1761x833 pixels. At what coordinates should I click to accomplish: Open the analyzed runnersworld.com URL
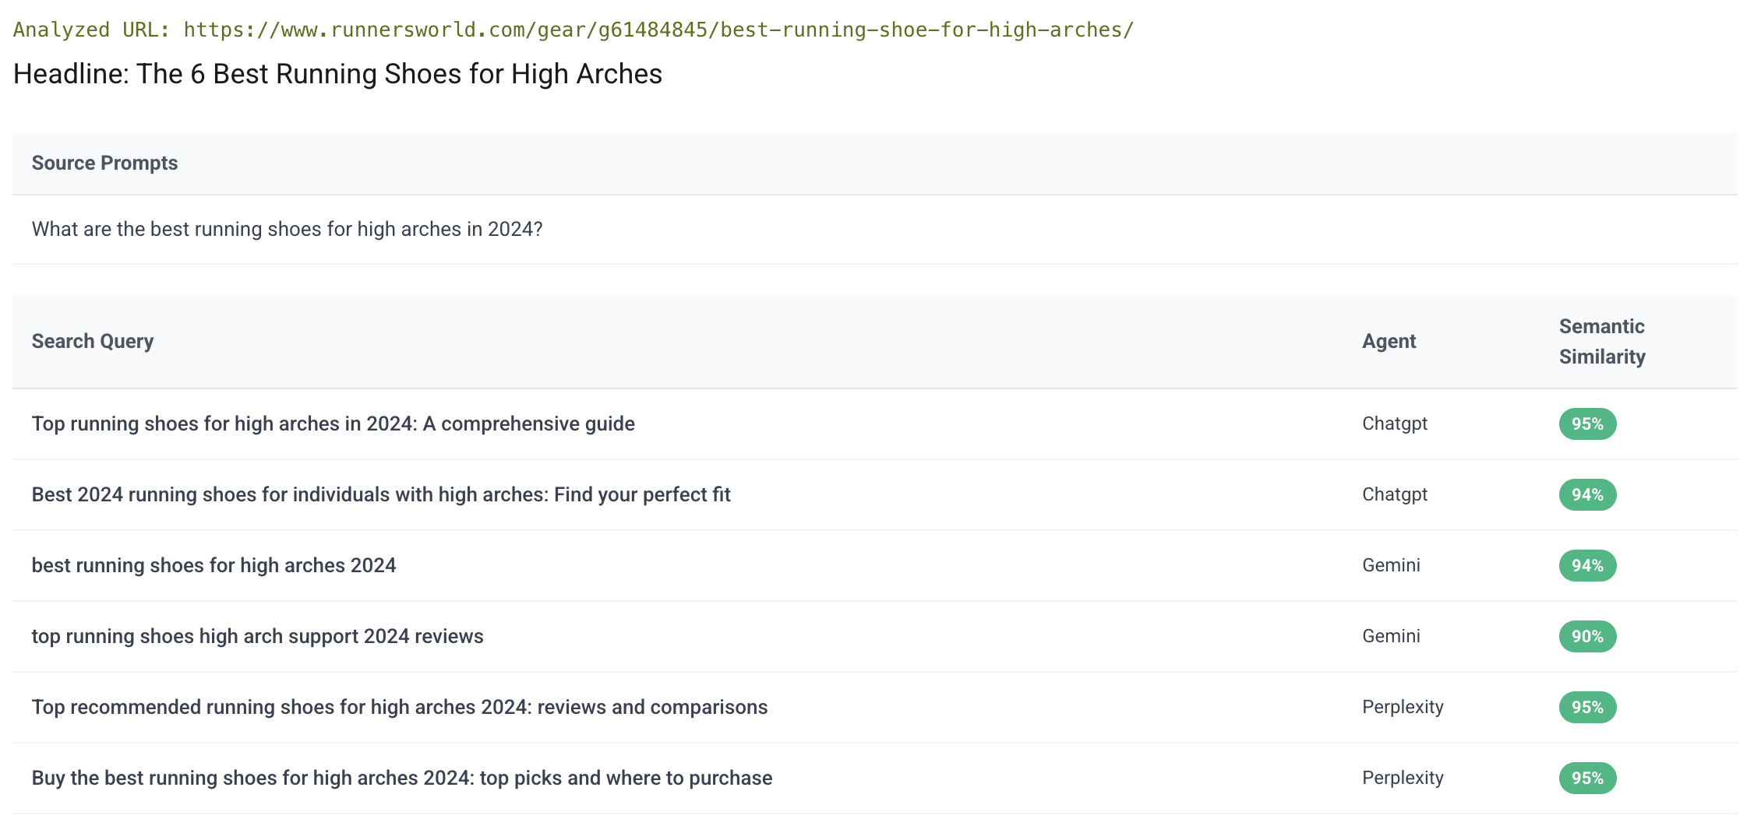[658, 30]
